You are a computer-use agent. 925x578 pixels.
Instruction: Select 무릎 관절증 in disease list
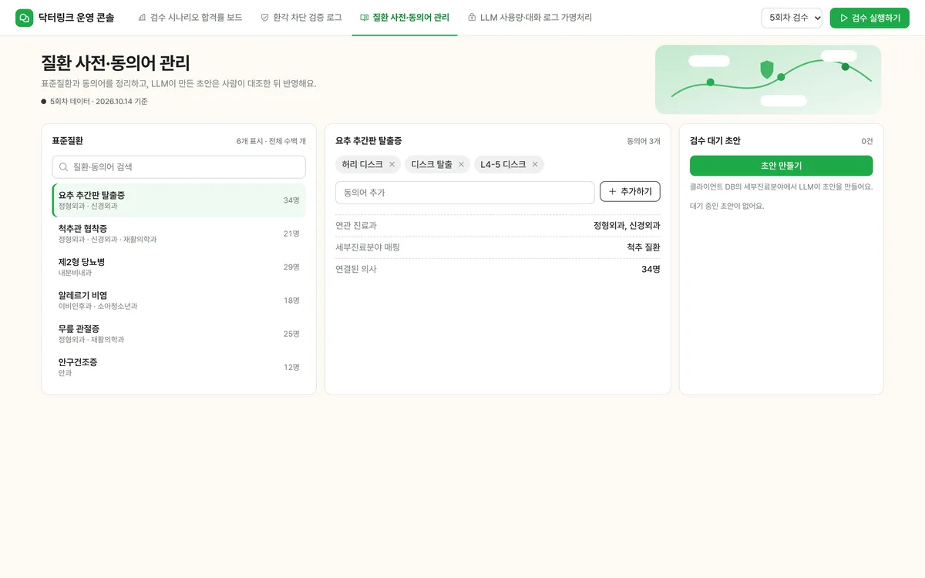(x=179, y=334)
